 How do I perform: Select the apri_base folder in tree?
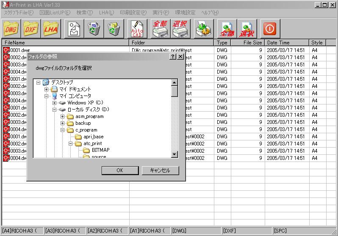click(x=93, y=137)
